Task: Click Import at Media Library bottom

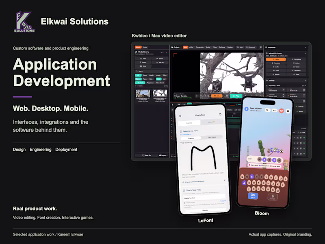Action: click(163, 155)
